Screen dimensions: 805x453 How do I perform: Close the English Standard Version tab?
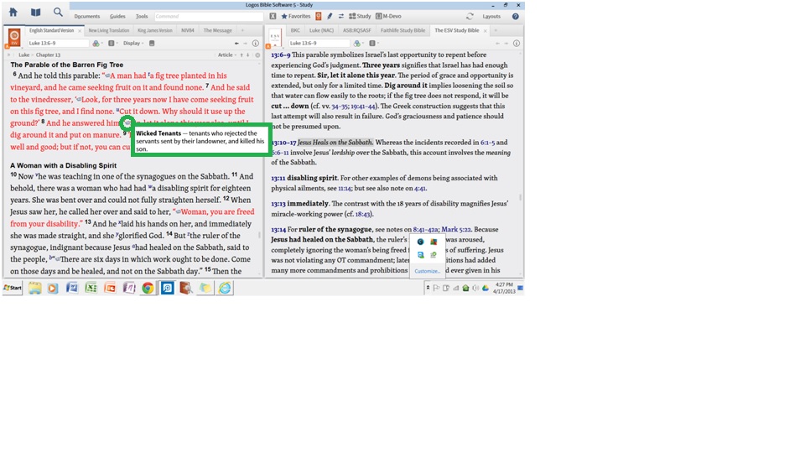80,31
